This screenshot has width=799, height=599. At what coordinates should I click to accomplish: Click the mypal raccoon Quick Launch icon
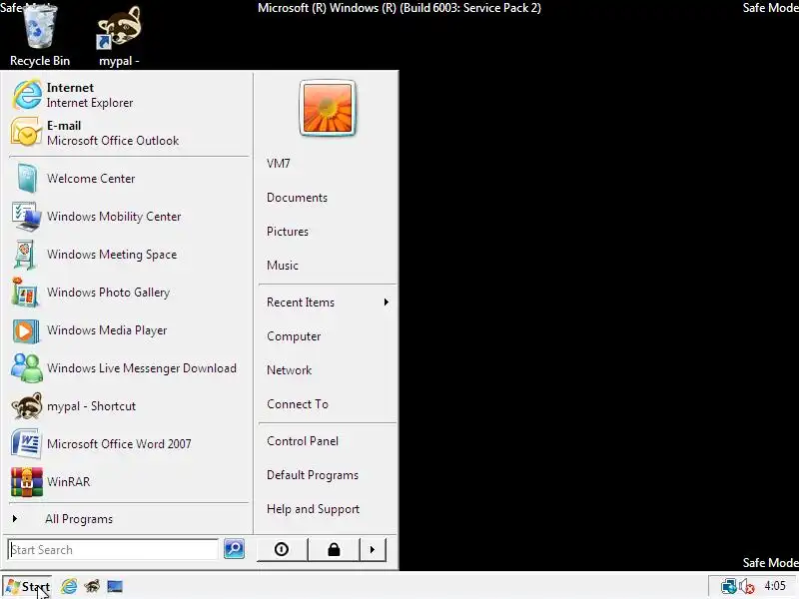click(92, 586)
